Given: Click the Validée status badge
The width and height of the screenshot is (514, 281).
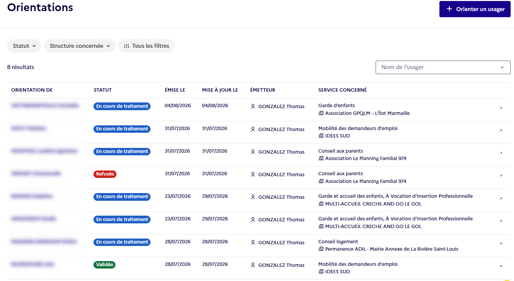Looking at the screenshot, I should tap(105, 265).
